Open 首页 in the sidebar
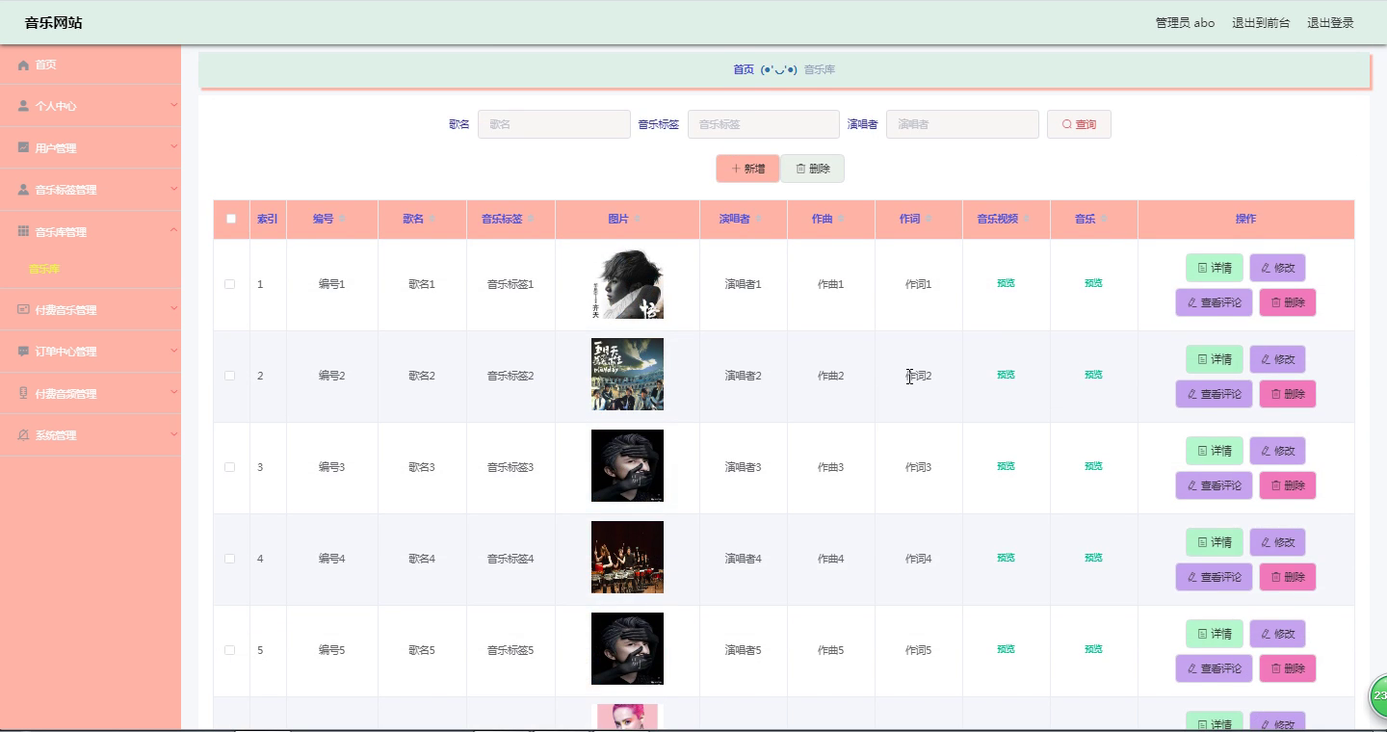 pos(91,65)
